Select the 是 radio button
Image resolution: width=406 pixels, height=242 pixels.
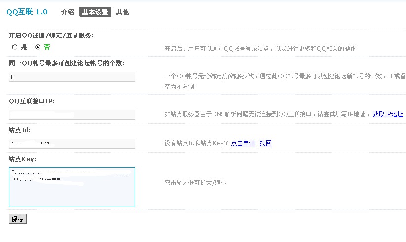[14, 47]
